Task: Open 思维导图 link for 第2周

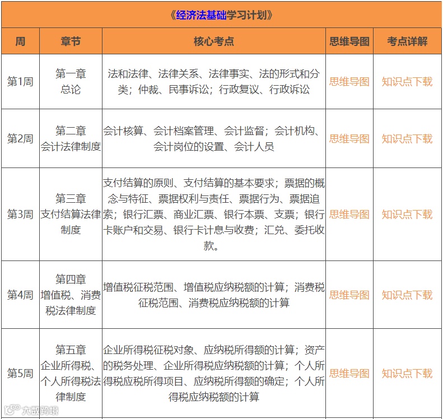Action: pos(349,139)
